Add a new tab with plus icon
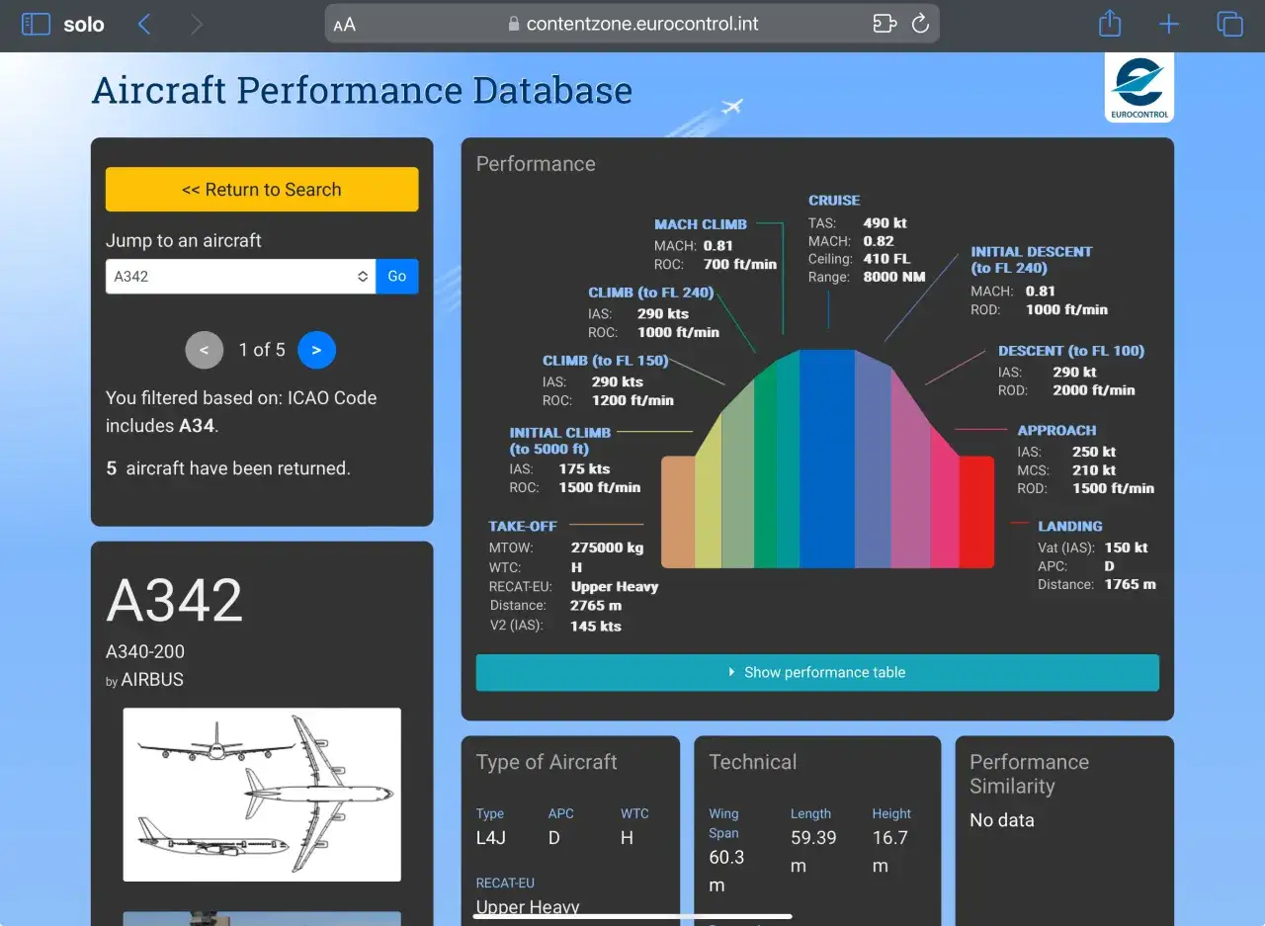 pyautogui.click(x=1169, y=24)
